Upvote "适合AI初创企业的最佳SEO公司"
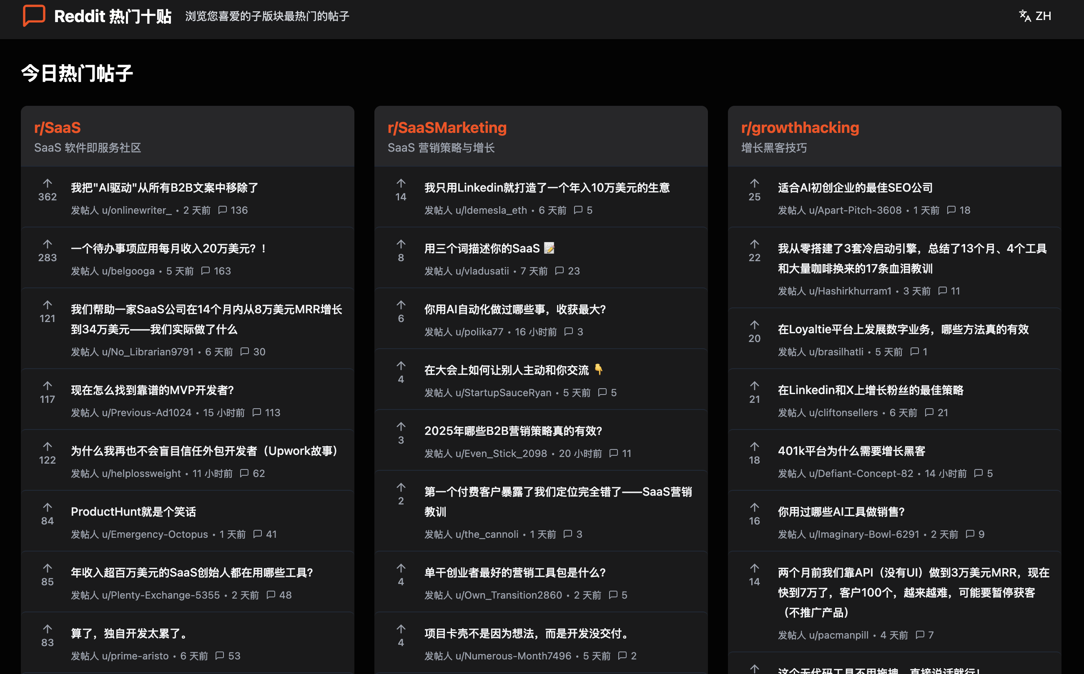The width and height of the screenshot is (1084, 674). pyautogui.click(x=754, y=184)
